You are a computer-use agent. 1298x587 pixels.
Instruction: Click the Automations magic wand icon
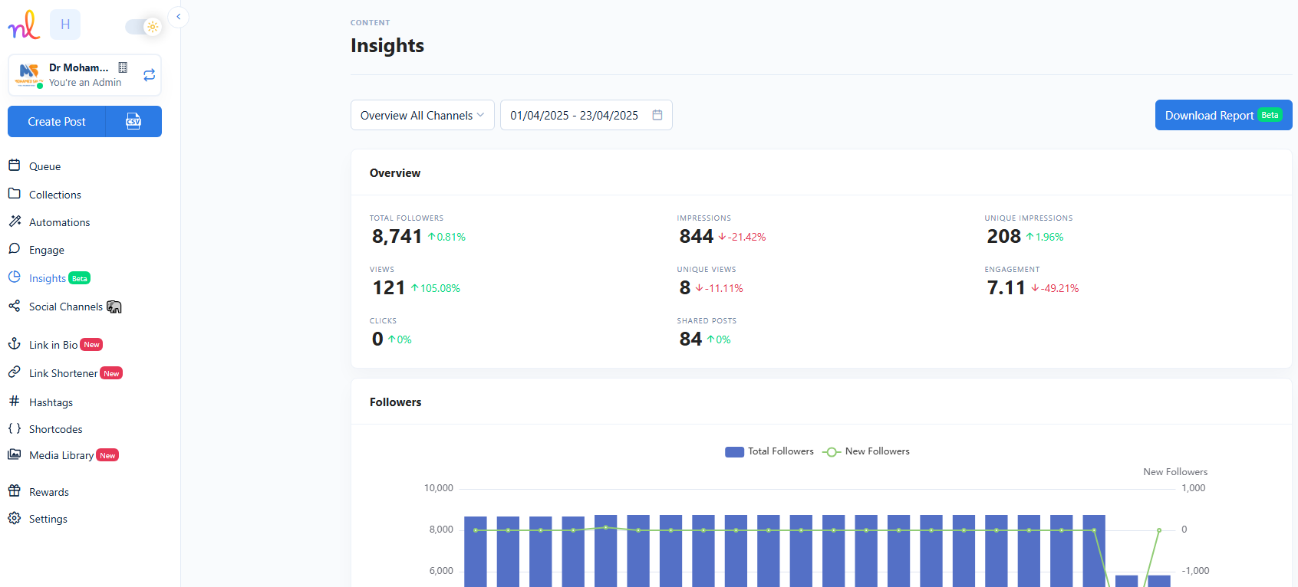click(15, 221)
